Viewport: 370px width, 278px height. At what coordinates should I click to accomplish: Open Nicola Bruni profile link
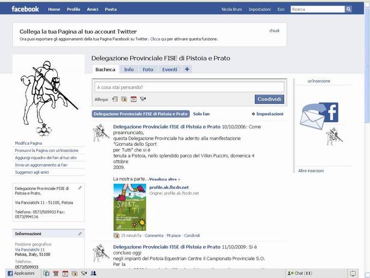(231, 9)
